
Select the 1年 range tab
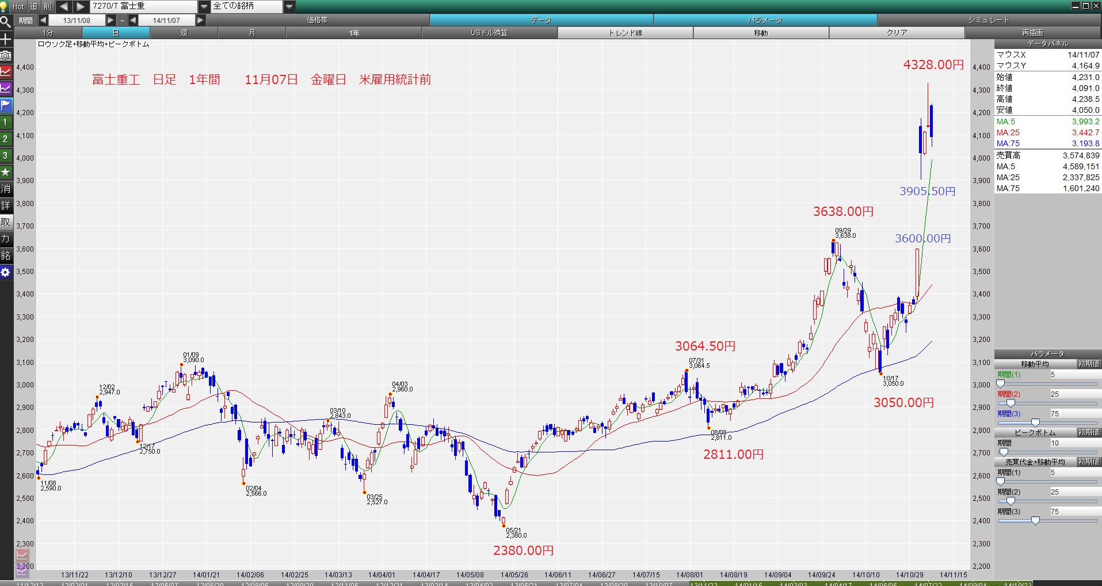353,33
